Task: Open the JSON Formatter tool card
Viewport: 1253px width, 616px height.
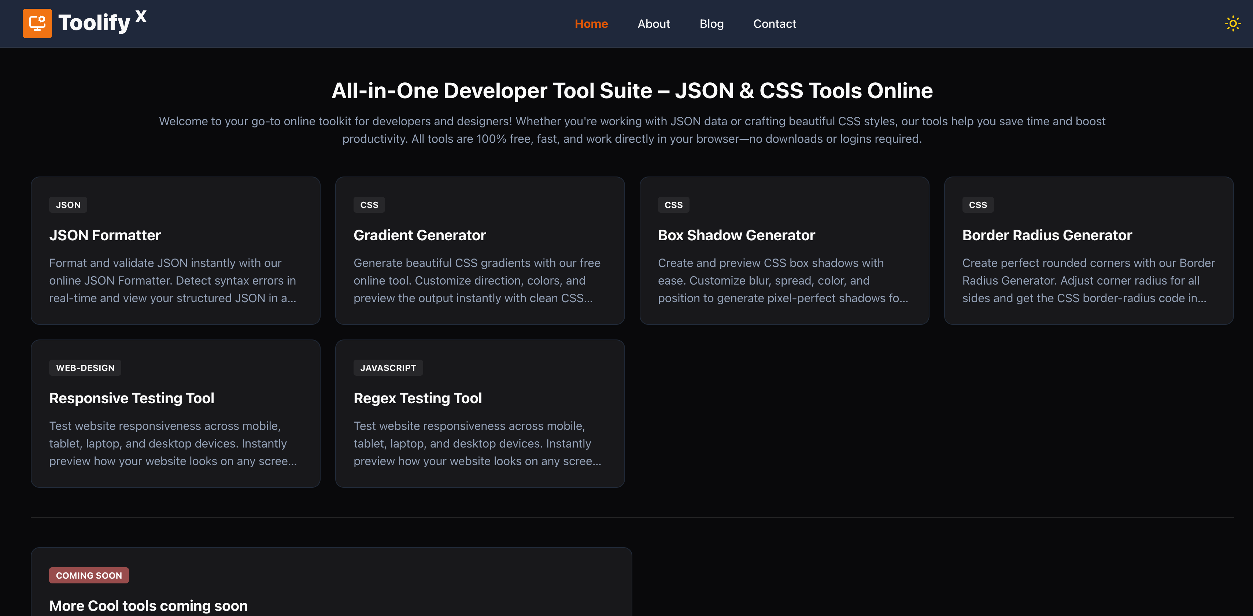Action: [175, 251]
